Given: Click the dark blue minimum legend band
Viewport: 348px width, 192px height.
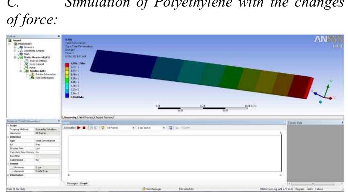Looking at the screenshot, I should click(x=67, y=96).
